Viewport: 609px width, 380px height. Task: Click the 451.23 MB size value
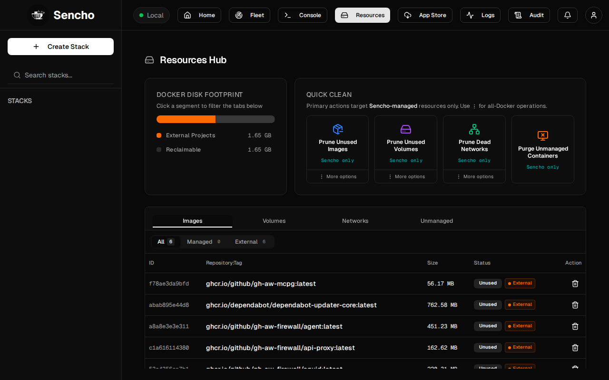point(442,326)
